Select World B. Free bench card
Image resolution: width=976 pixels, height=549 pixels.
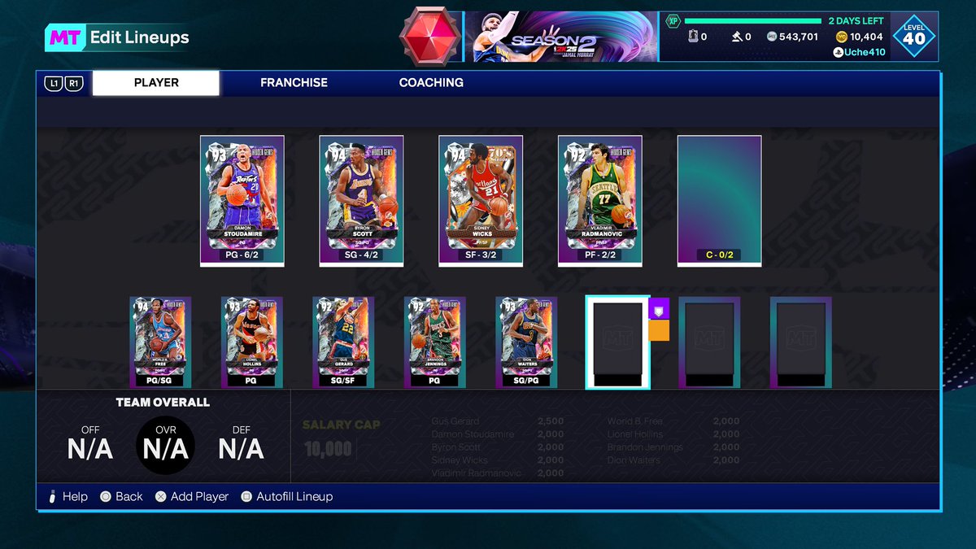pyautogui.click(x=160, y=342)
